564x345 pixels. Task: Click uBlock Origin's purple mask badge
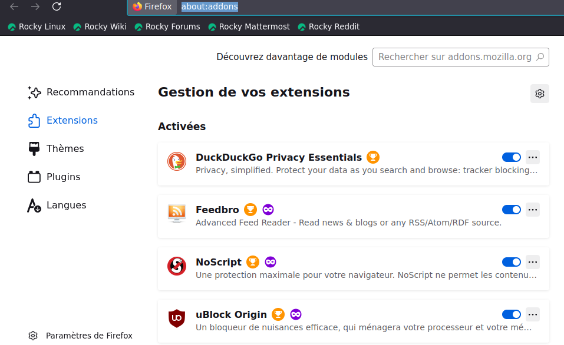pyautogui.click(x=296, y=315)
